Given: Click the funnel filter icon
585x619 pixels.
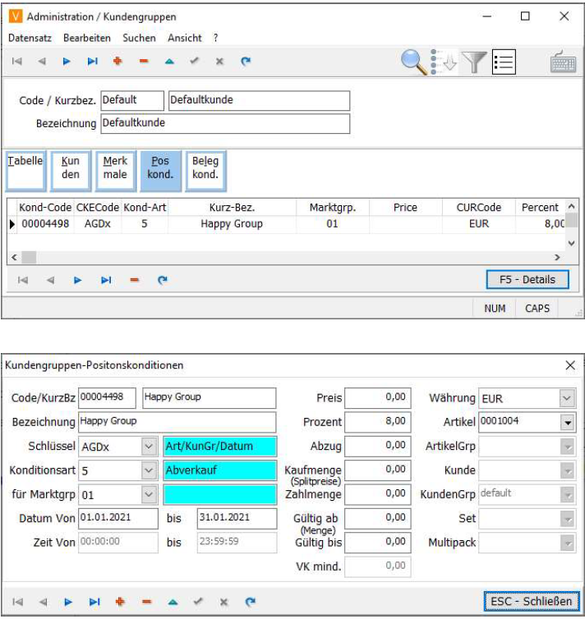Looking at the screenshot, I should (474, 62).
